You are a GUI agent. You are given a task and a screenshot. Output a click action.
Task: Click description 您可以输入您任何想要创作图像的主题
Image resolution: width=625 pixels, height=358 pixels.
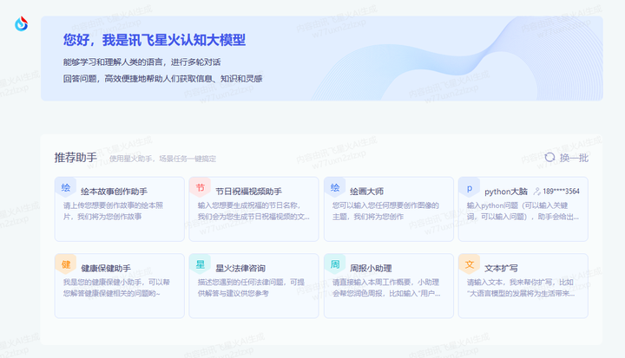385,211
